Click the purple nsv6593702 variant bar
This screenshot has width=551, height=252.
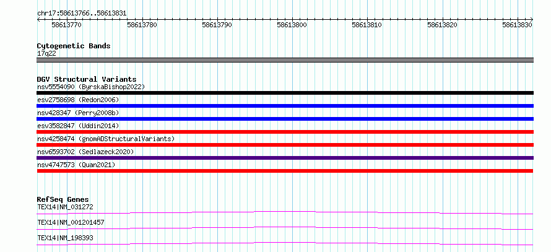[x=285, y=158]
